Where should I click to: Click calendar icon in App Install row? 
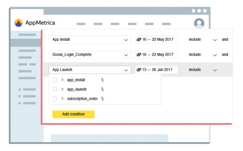point(139,40)
